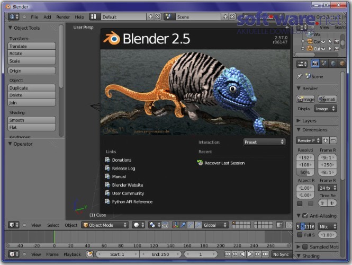Click the render Image button
The height and width of the screenshot is (265, 352).
tap(305, 99)
